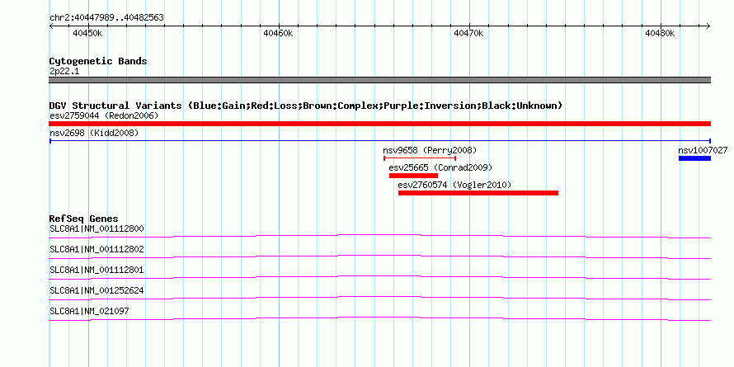This screenshot has height=367, width=734.
Task: Click the esv2760574 (Vogler2010) label
Action: coord(454,185)
